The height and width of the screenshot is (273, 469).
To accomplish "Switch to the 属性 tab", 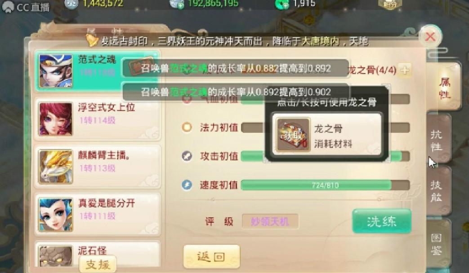I will pyautogui.click(x=444, y=88).
